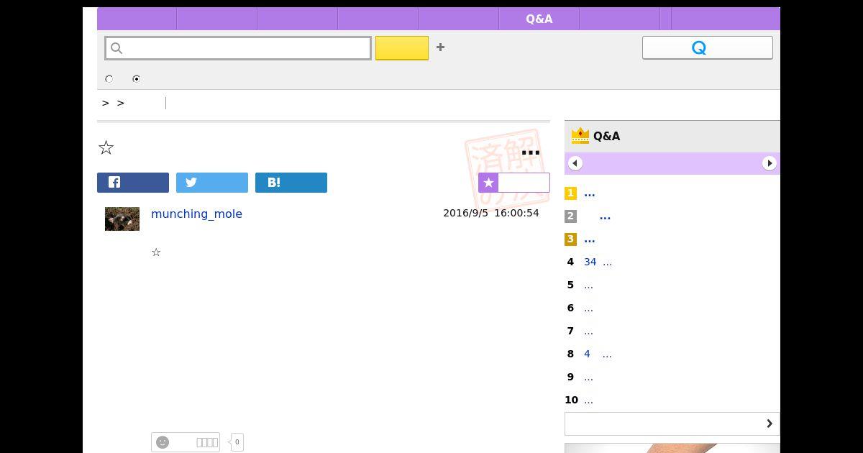Image resolution: width=863 pixels, height=453 pixels.
Task: Go to previous ranking with the left arrow
Action: pyautogui.click(x=575, y=163)
